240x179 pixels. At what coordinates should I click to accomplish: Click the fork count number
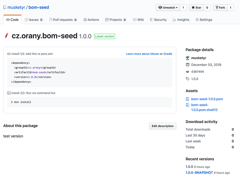(230, 8)
